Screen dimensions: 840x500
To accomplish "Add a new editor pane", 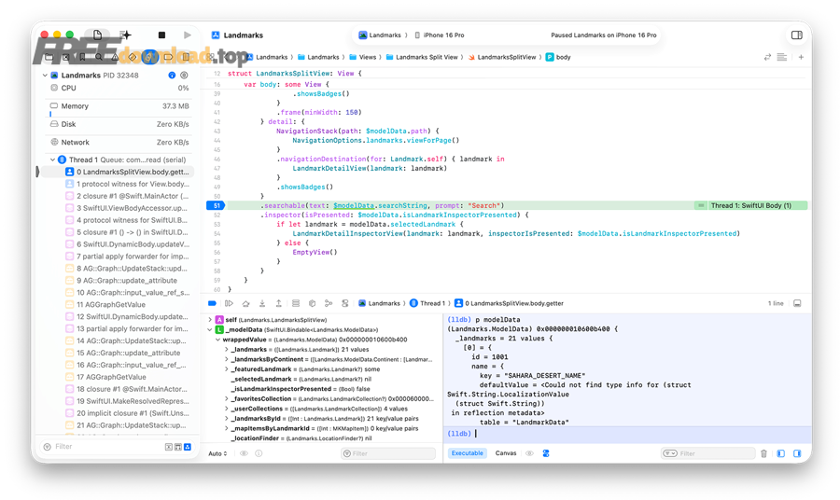I will tap(801, 57).
